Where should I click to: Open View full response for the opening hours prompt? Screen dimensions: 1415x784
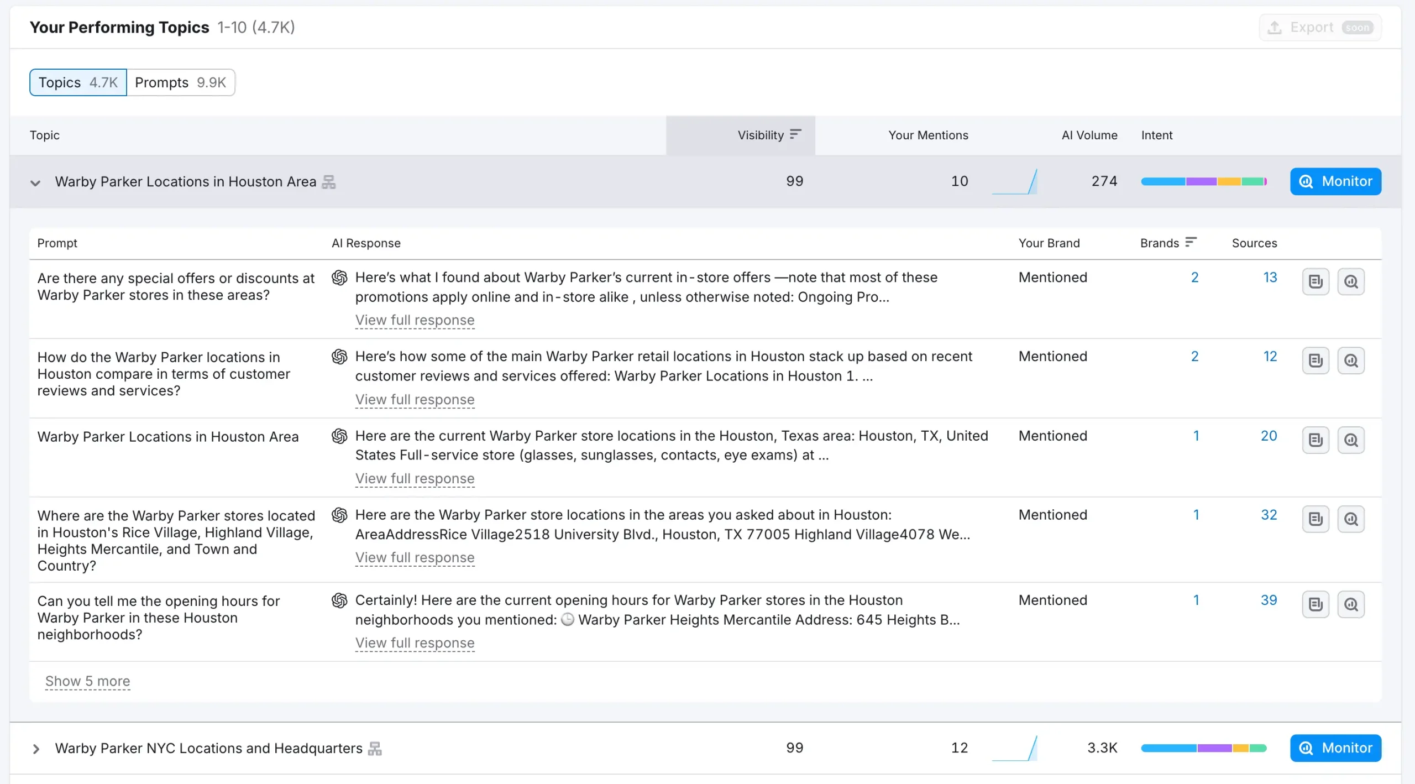(x=415, y=642)
